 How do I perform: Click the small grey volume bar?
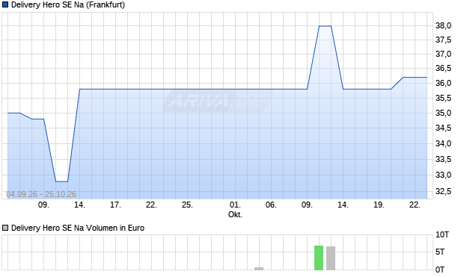259,269
